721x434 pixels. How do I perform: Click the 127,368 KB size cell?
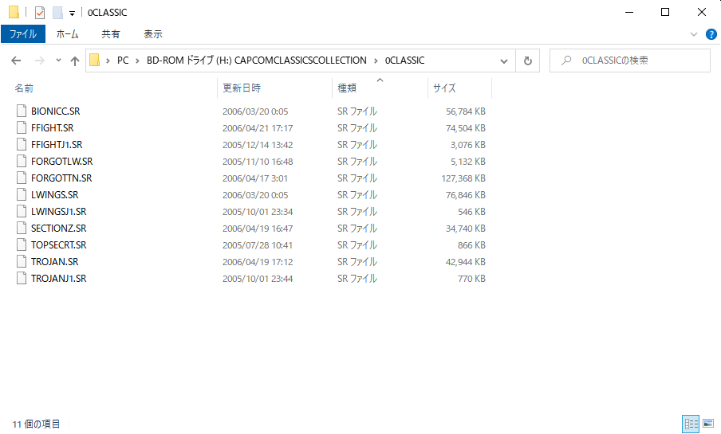(x=463, y=178)
